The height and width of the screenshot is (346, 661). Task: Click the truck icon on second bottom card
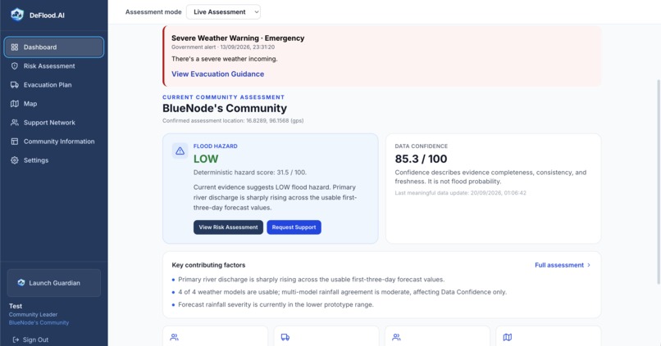point(285,337)
